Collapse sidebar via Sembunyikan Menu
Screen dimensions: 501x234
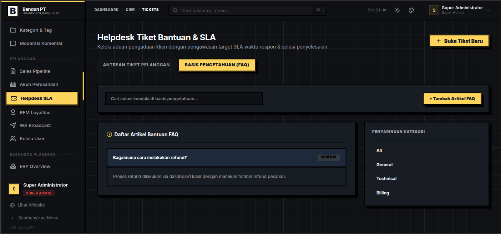34,218
